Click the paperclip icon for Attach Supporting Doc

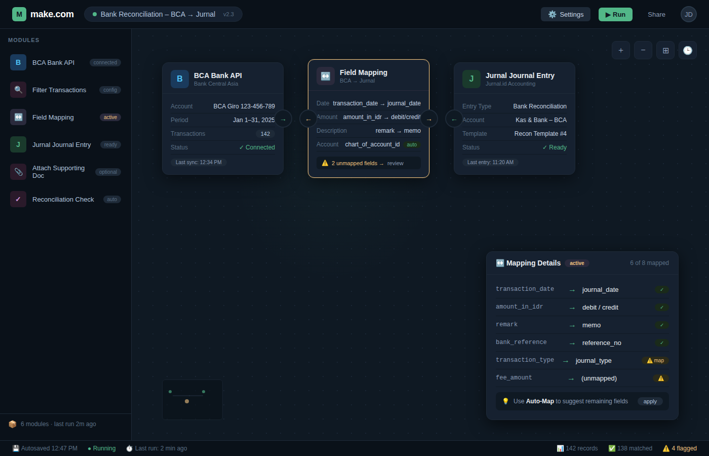click(x=18, y=172)
